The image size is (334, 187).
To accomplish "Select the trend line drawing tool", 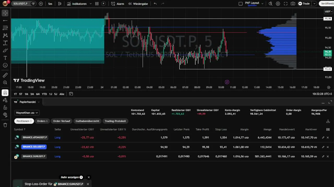I will (x=5, y=21).
